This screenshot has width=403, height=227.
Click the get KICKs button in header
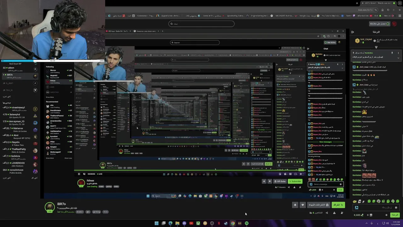click(380, 24)
